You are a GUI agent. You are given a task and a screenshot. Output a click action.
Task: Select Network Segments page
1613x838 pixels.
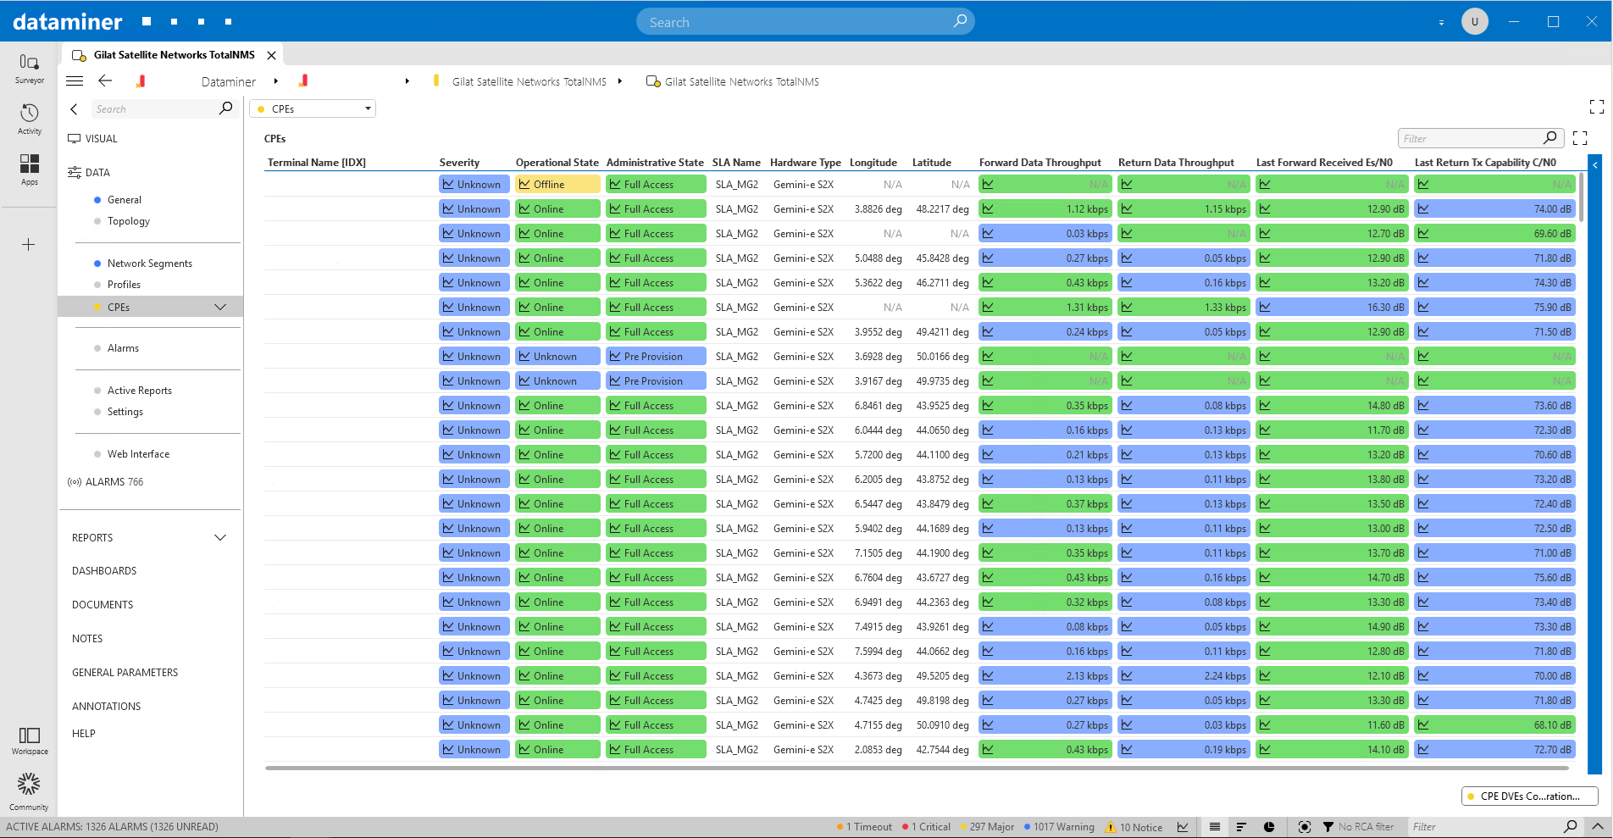click(x=150, y=264)
